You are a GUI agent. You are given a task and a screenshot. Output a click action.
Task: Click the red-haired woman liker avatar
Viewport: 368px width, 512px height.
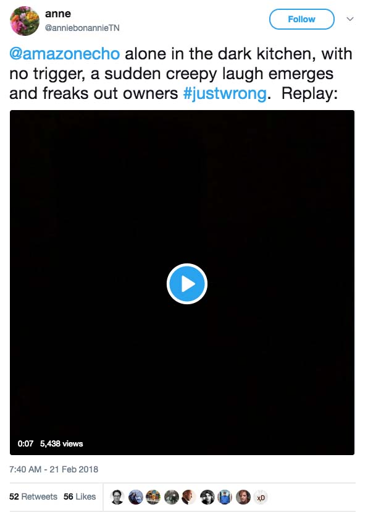[x=243, y=497]
